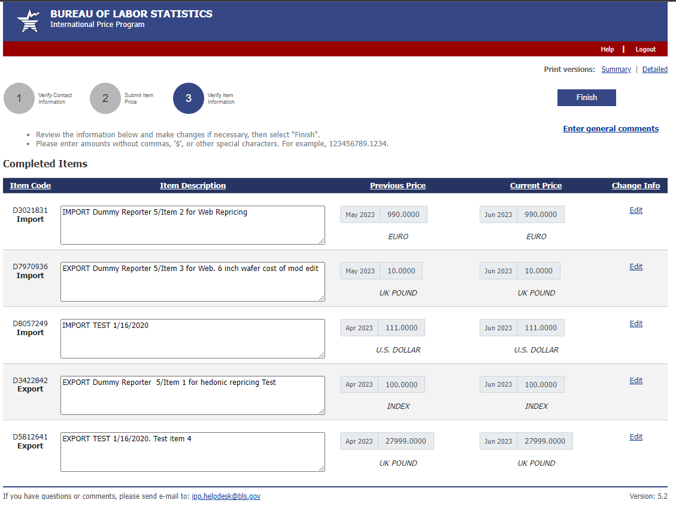Sort by Item Description column header
676x506 pixels.
tap(193, 186)
